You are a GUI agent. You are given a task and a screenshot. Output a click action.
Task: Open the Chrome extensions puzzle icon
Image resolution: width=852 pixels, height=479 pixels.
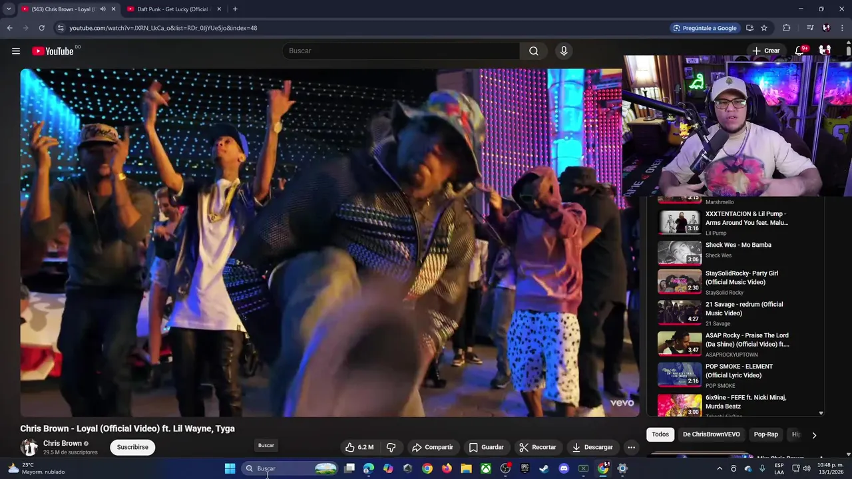(x=787, y=28)
